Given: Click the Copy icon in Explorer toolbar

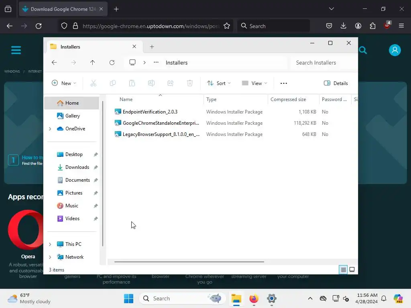Looking at the screenshot, I should pos(113,83).
